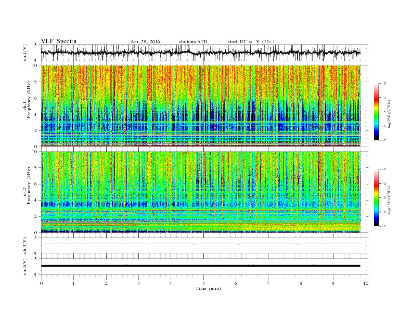
Task: Select the "Apr. 28, 2016" date label
Action: [x=145, y=42]
